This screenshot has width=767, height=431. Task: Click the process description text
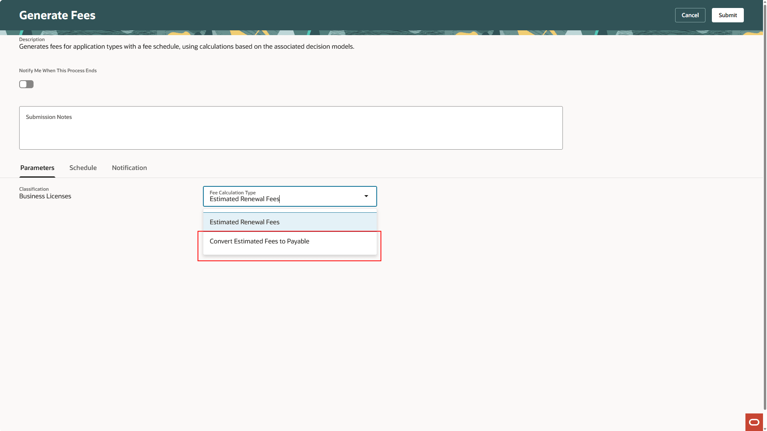(x=186, y=46)
